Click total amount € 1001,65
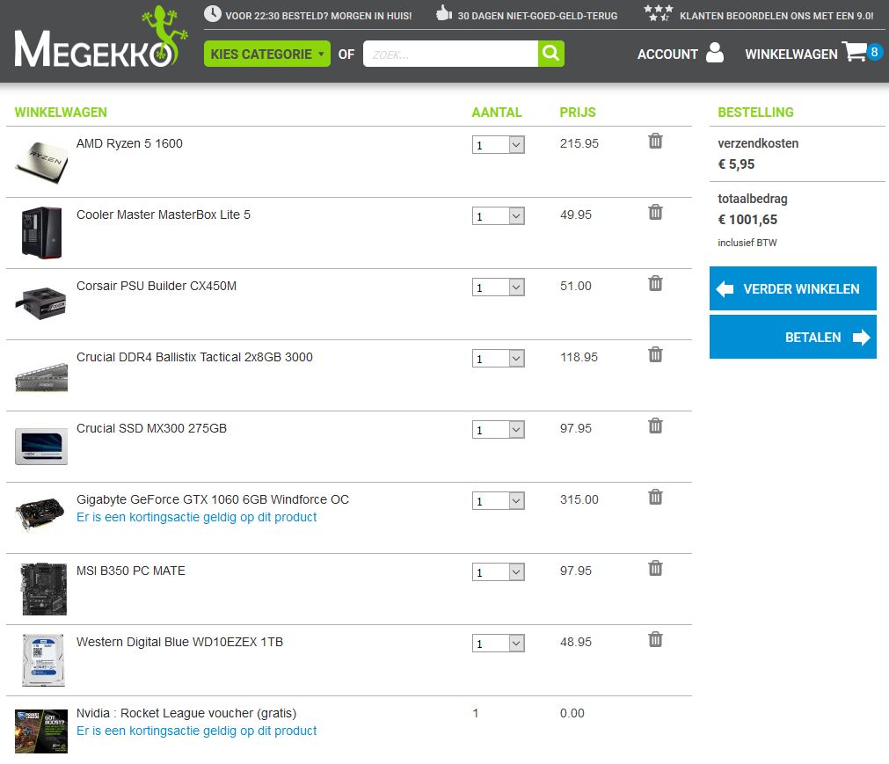Viewport: 889px width, 764px height. pyautogui.click(x=747, y=220)
